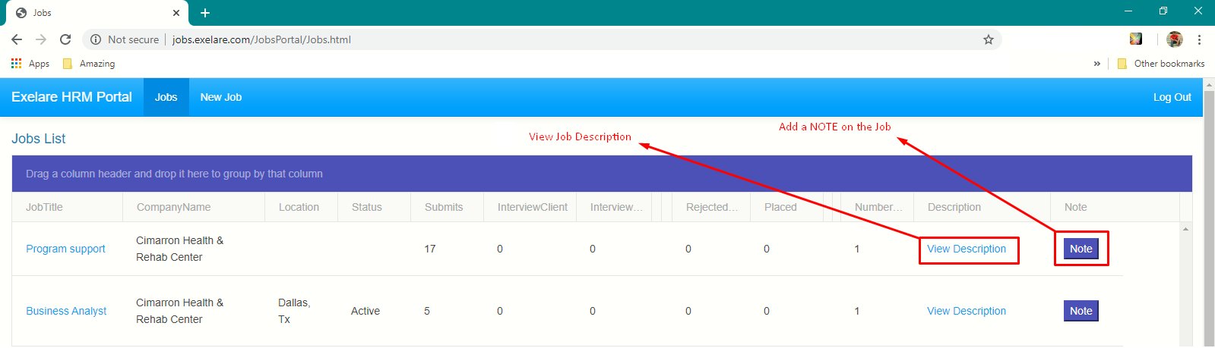Screen dimensions: 1215x348
Task: Open the Other bookmarks folder
Action: (1161, 64)
